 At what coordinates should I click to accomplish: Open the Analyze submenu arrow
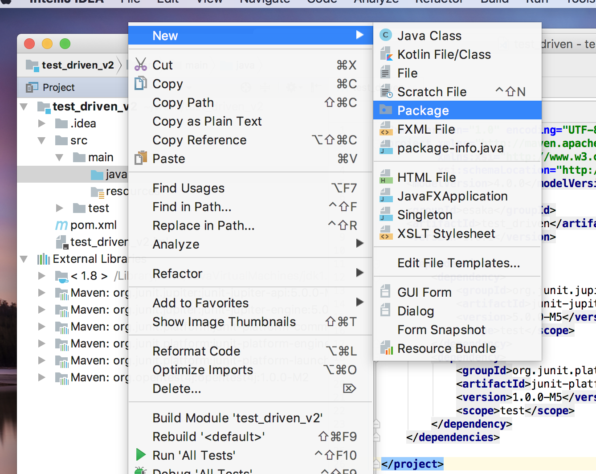[x=360, y=243]
